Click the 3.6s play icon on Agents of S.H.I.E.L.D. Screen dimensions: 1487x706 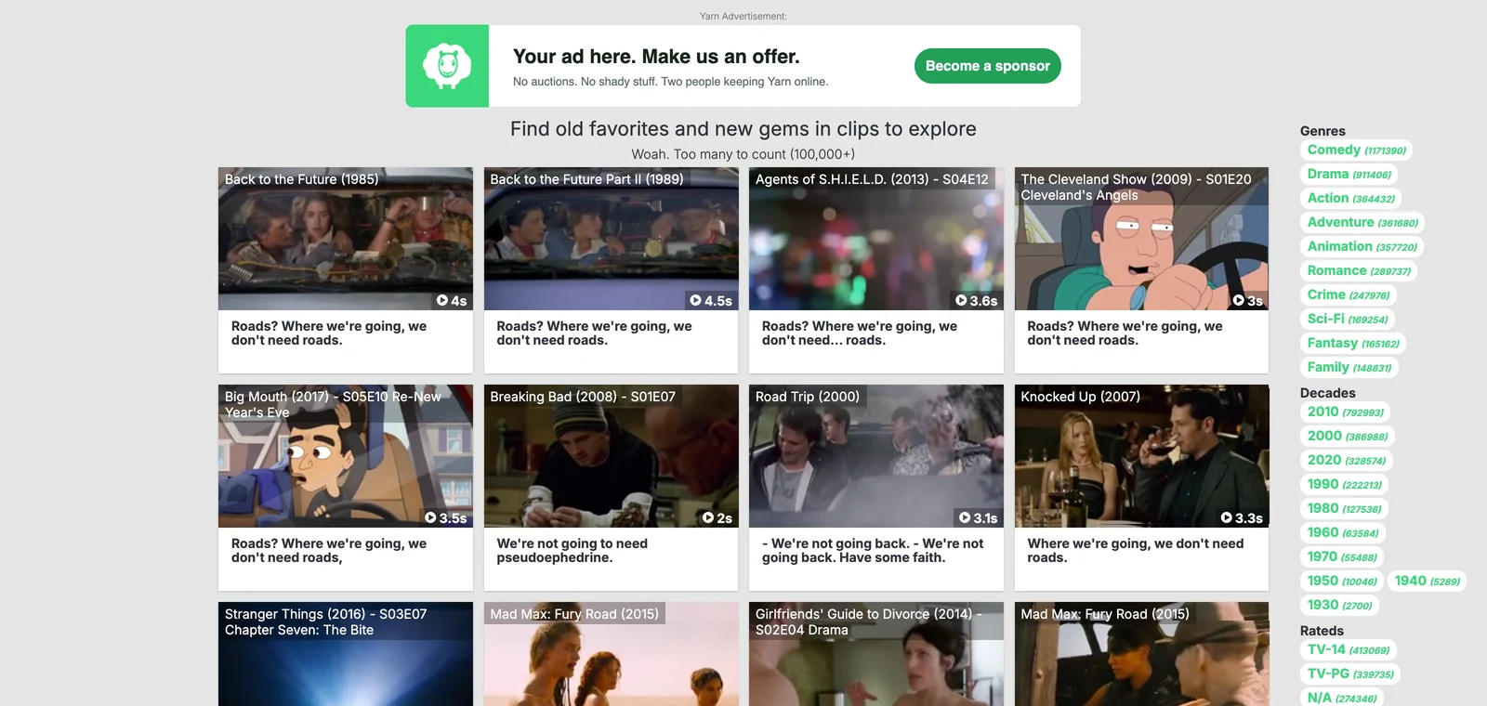(x=961, y=301)
